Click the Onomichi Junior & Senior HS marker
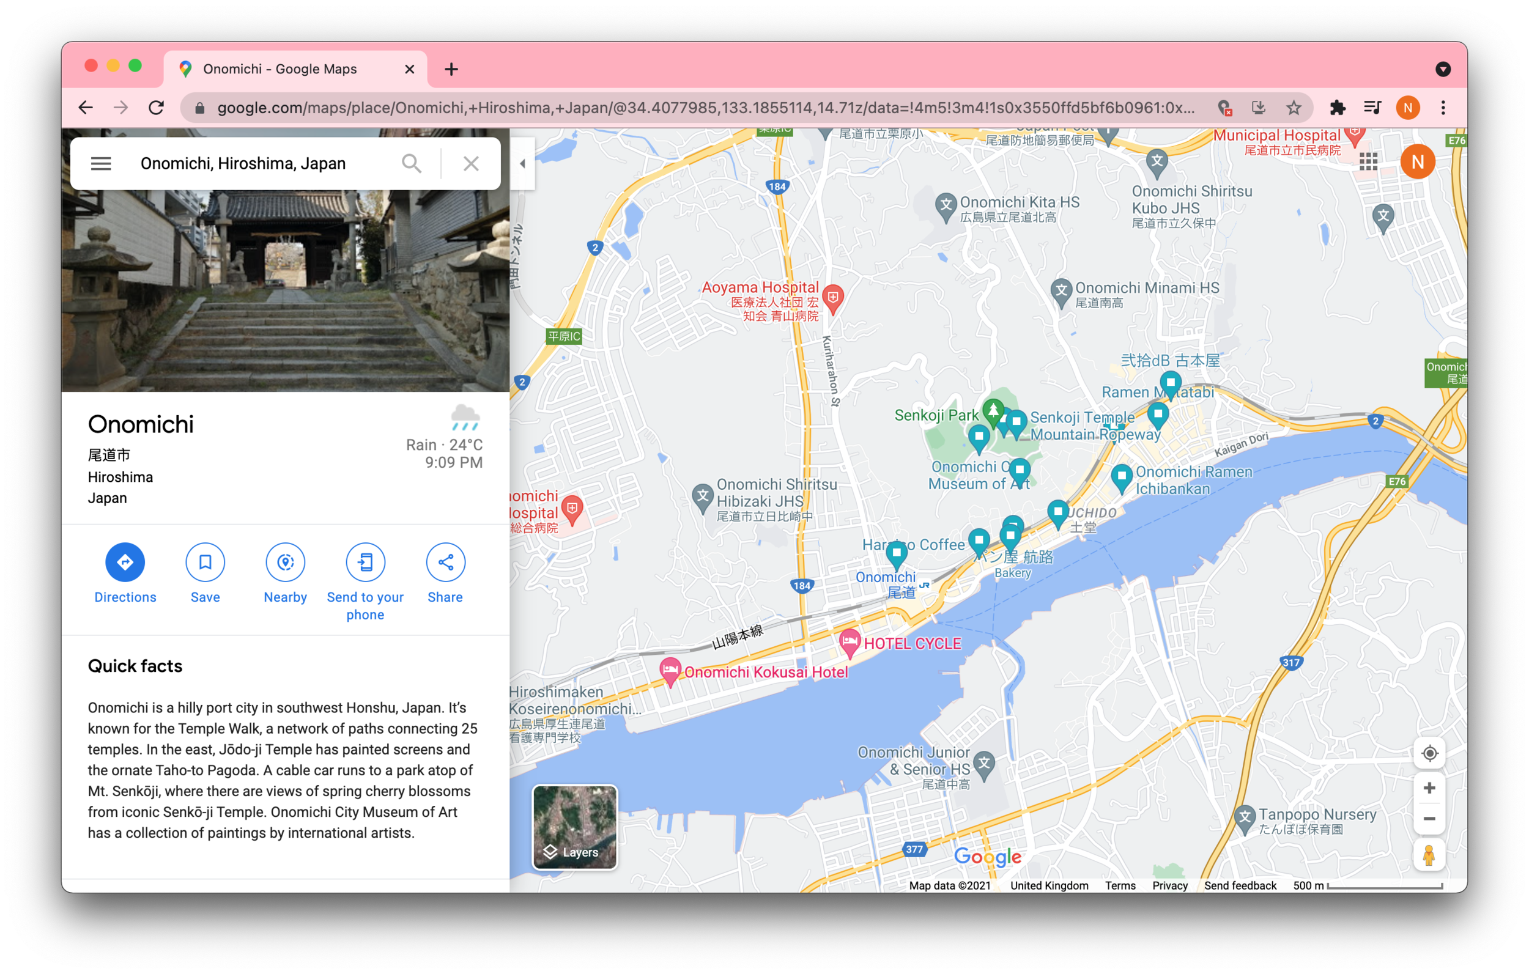The image size is (1529, 974). [984, 766]
